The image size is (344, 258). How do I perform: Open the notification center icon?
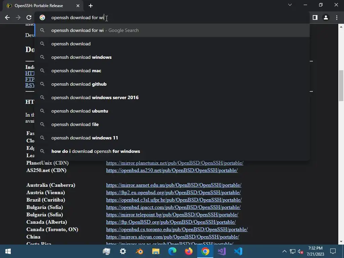(x=333, y=251)
